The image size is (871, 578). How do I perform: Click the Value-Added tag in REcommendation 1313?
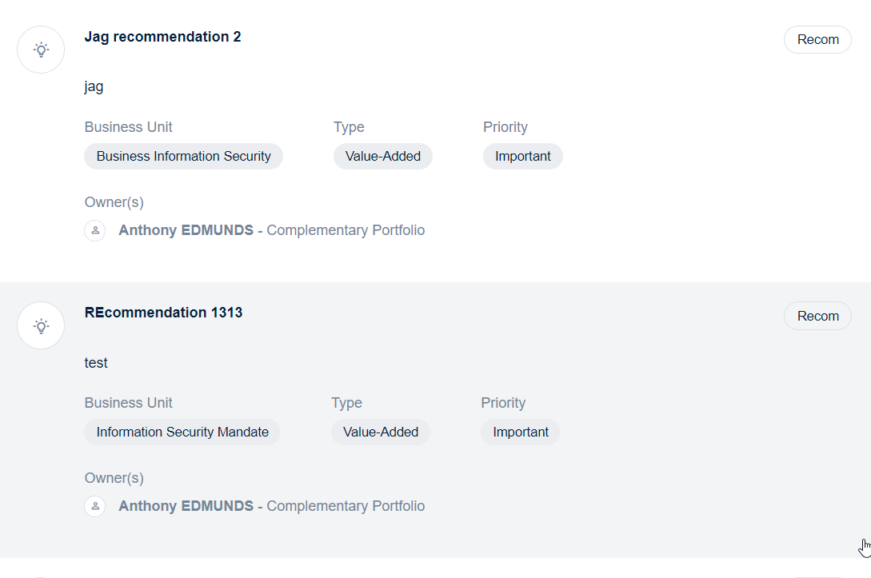click(x=381, y=433)
